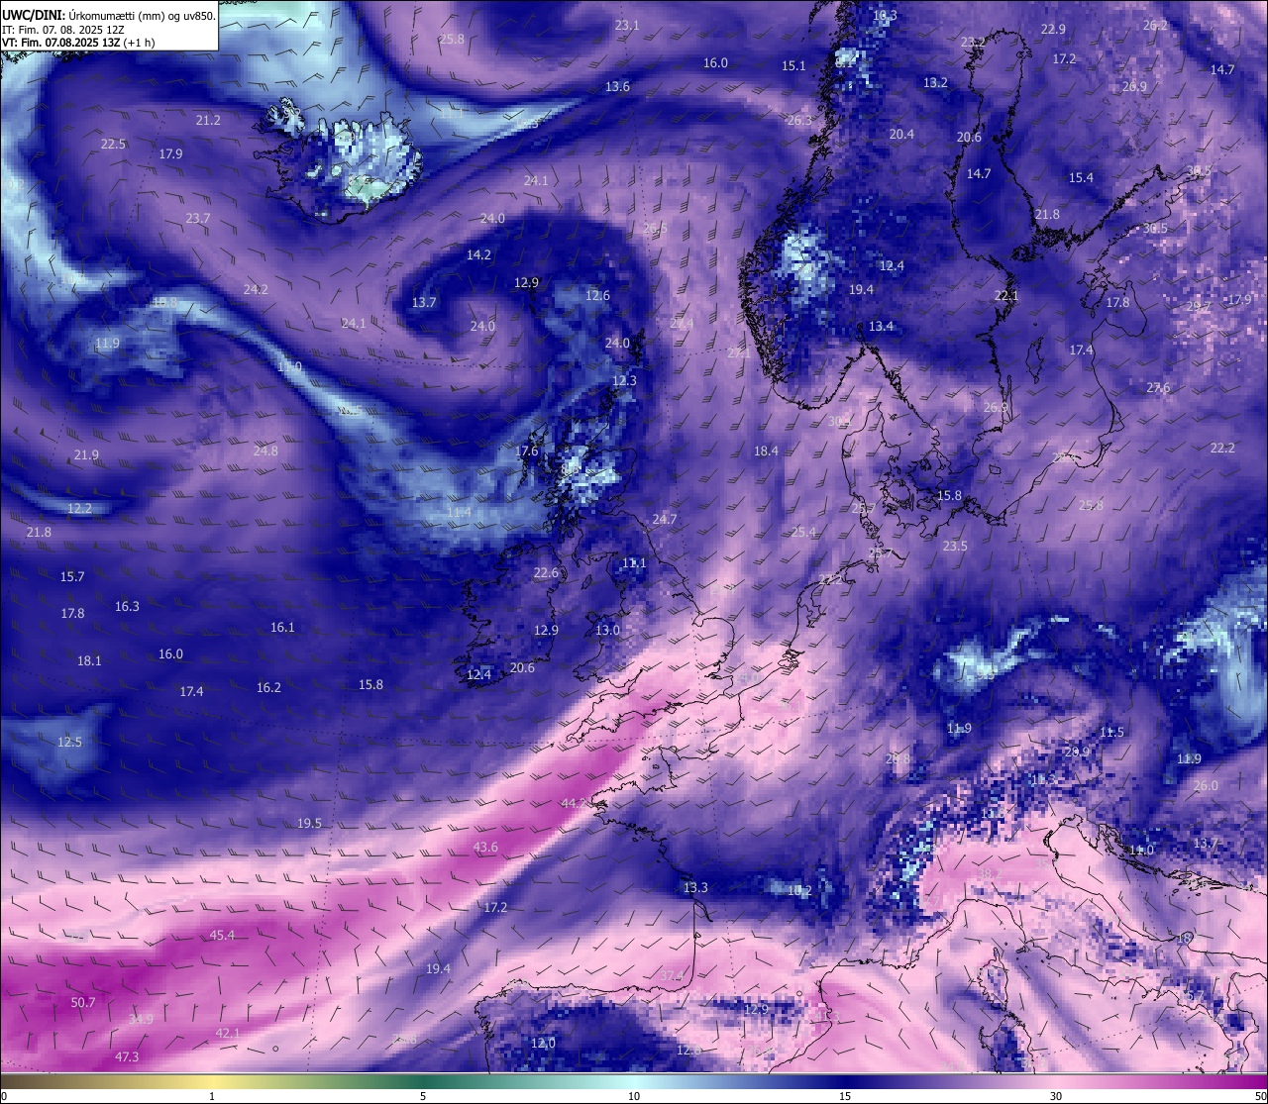Click the map value 15.4 over Finland
Image resolution: width=1268 pixels, height=1104 pixels.
1081,177
